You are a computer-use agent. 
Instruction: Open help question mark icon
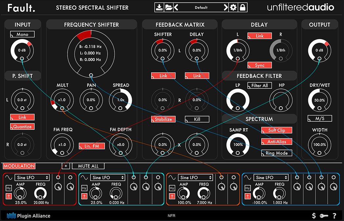point(334,215)
